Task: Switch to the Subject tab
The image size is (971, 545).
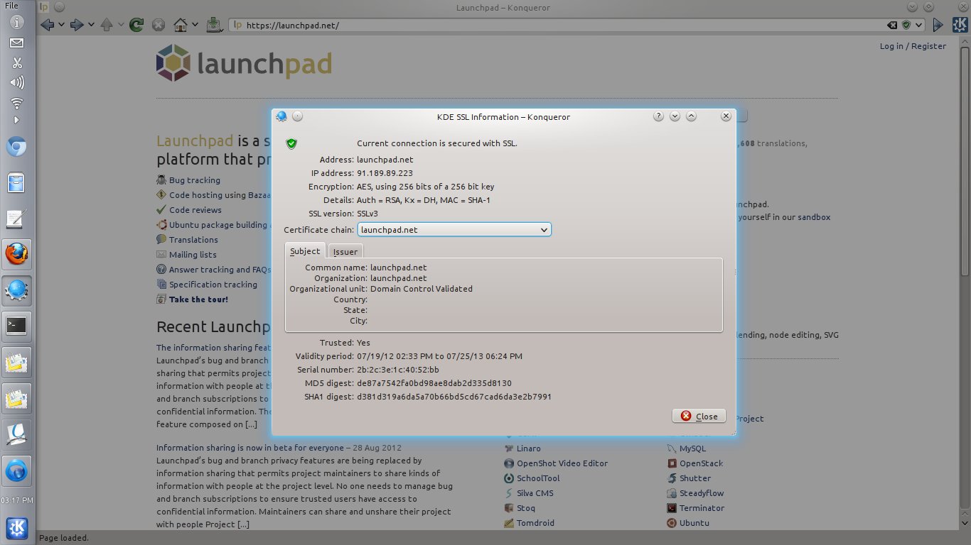Action: [305, 251]
